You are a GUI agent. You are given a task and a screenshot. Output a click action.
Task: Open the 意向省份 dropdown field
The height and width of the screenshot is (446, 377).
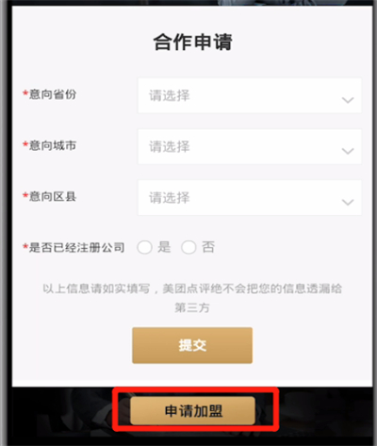[250, 95]
